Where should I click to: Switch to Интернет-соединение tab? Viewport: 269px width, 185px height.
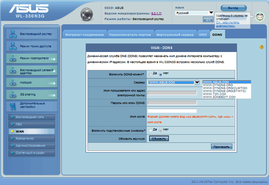pyautogui.click(x=84, y=35)
